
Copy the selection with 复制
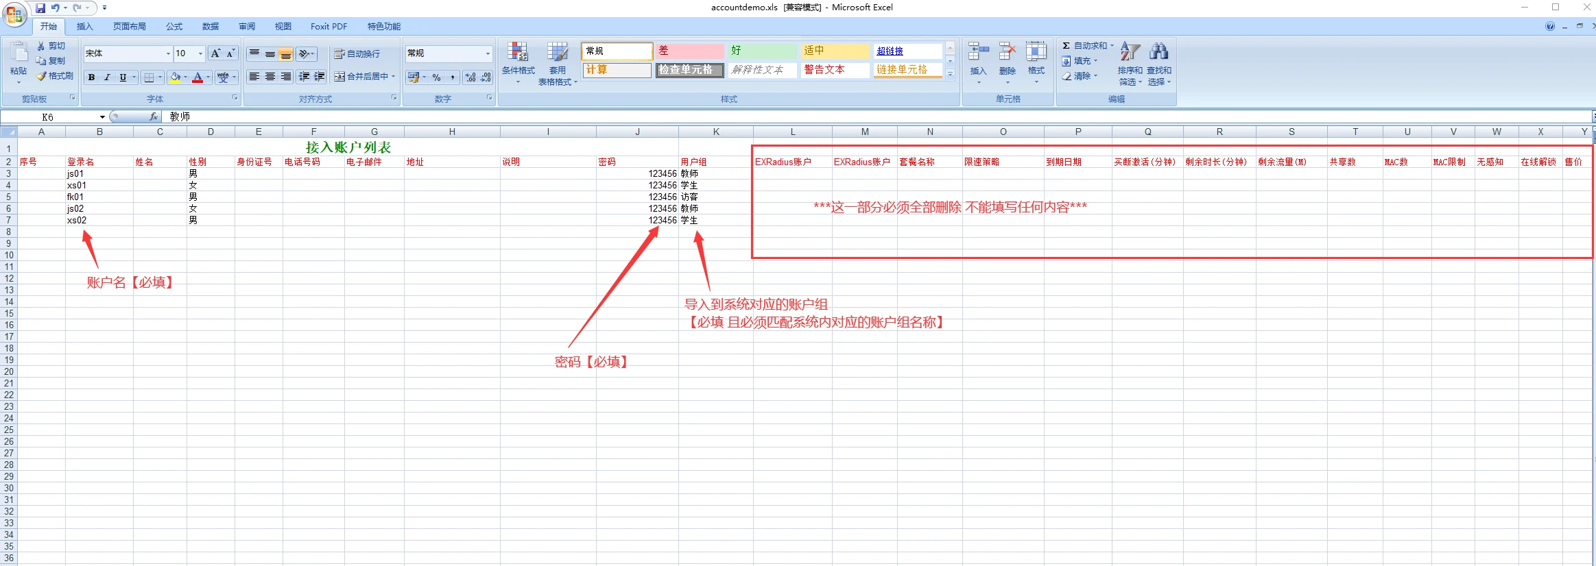[x=51, y=61]
